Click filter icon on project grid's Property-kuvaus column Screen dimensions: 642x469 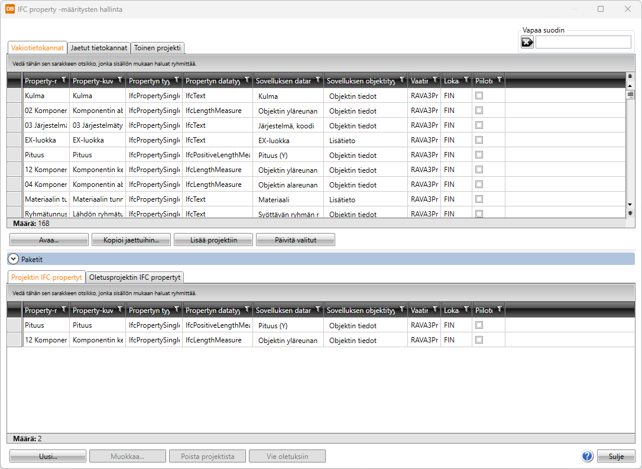click(x=120, y=309)
